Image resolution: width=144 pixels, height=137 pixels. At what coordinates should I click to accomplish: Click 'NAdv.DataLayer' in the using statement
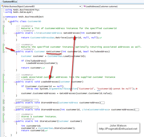22,12
